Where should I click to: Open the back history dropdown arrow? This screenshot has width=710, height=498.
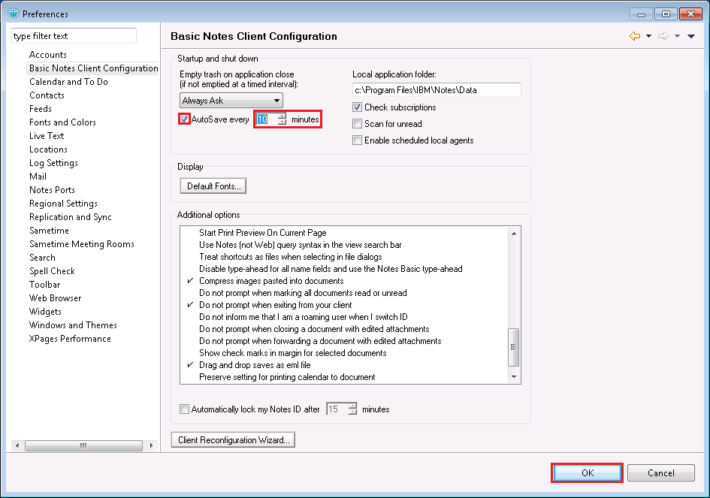tap(649, 36)
